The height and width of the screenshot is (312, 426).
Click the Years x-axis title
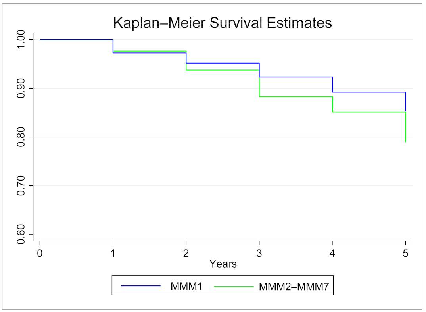[223, 264]
